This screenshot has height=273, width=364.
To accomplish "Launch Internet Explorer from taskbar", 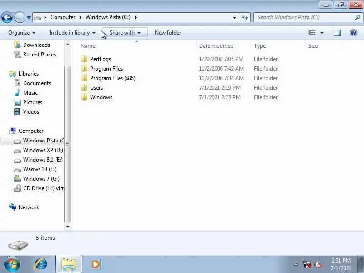I will [x=41, y=264].
